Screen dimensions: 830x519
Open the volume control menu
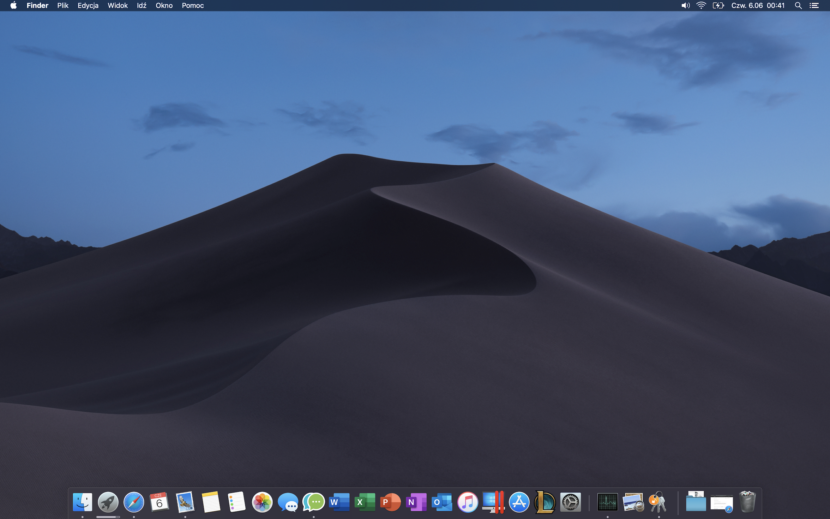coord(685,5)
